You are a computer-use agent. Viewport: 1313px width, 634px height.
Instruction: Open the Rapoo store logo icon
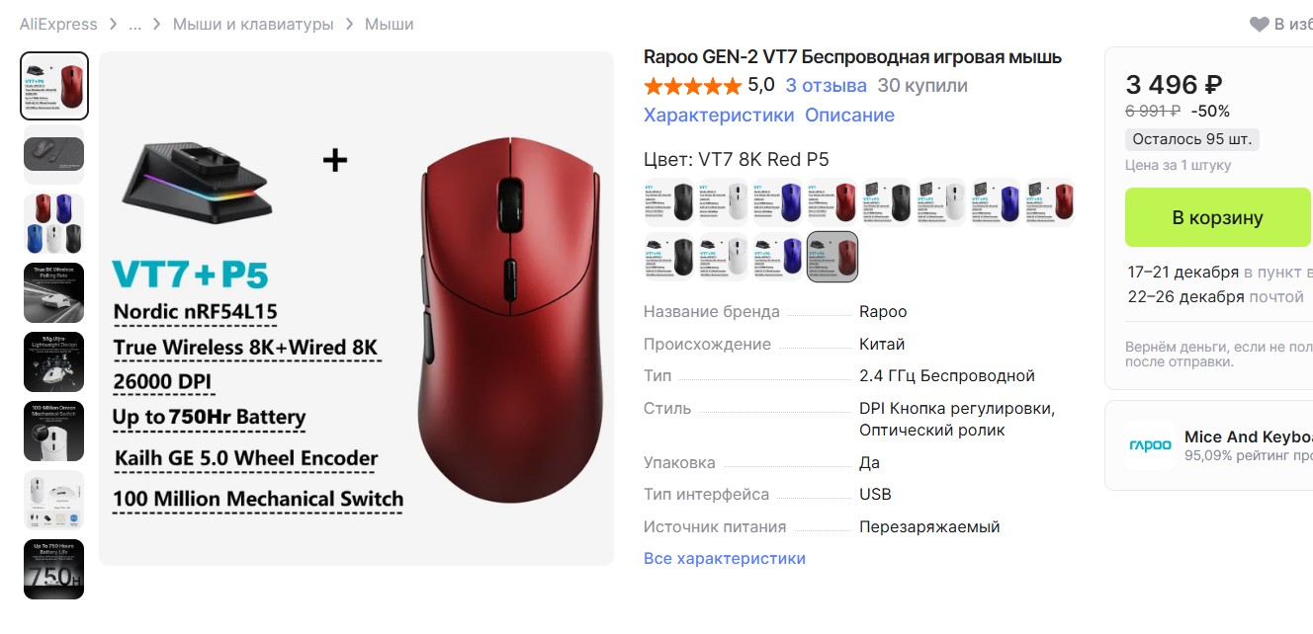pos(1150,445)
